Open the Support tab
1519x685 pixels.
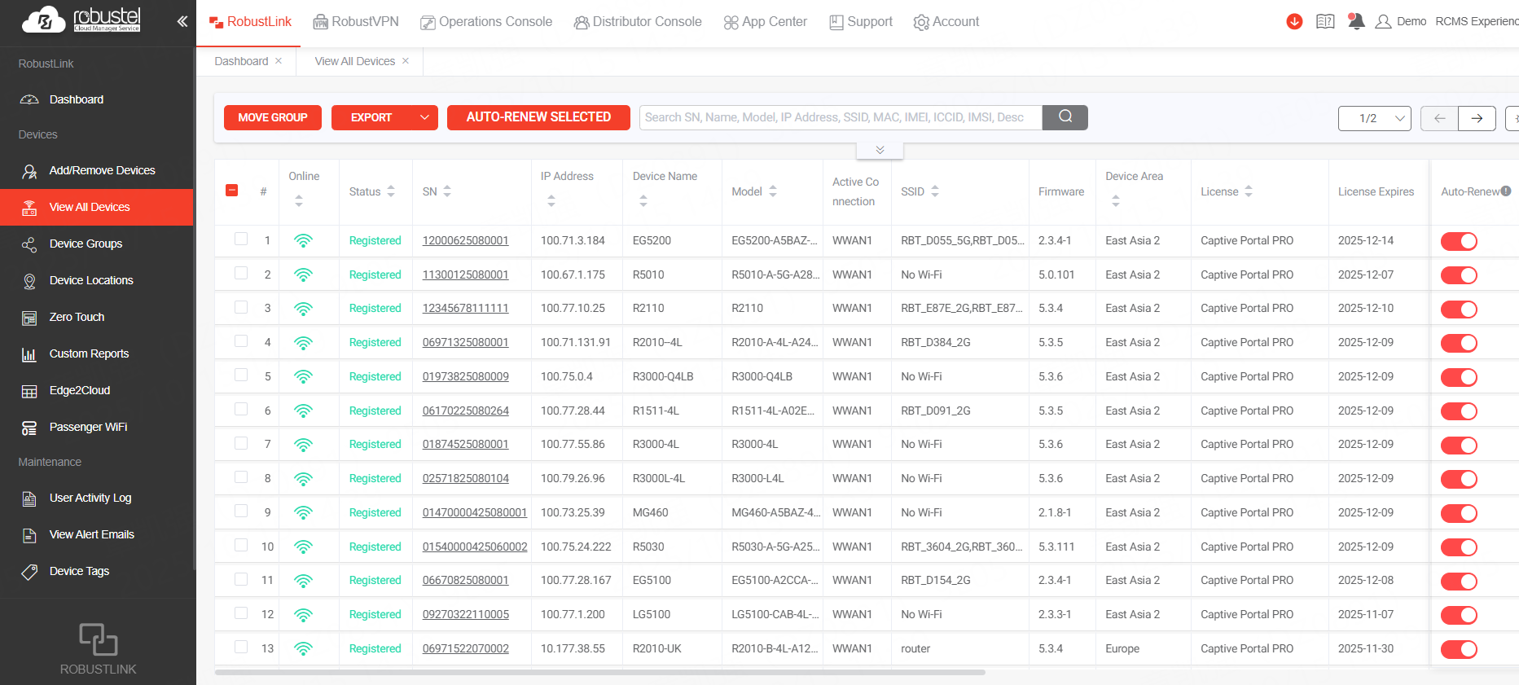click(861, 22)
